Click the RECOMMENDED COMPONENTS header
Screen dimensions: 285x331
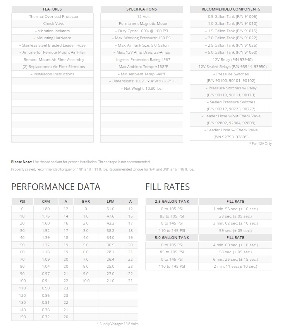click(x=231, y=9)
